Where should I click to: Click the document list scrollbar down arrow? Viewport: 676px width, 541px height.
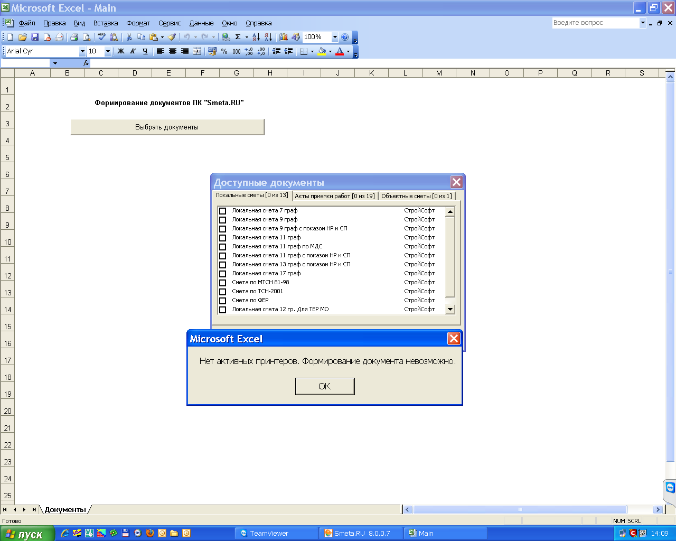[450, 310]
